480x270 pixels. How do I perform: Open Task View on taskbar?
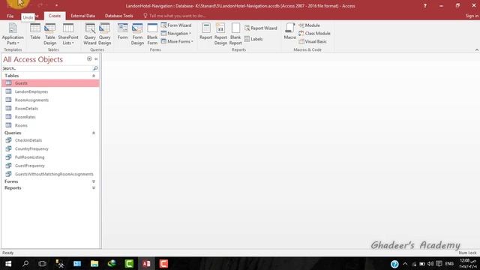click(x=42, y=263)
